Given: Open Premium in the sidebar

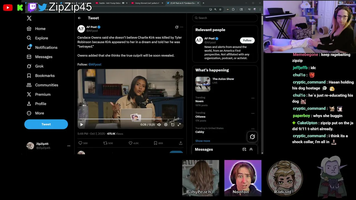Looking at the screenshot, I should pyautogui.click(x=39, y=94).
